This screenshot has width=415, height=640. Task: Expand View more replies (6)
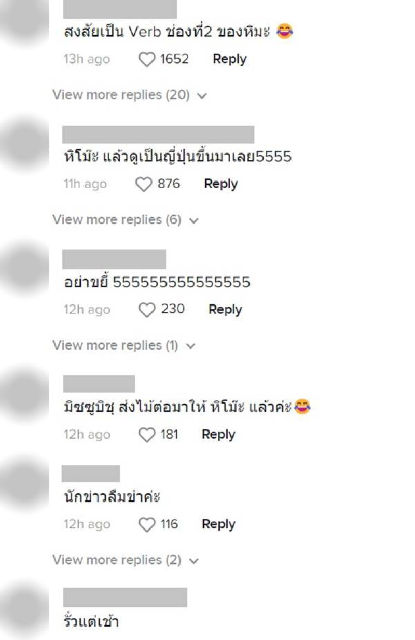point(126,220)
